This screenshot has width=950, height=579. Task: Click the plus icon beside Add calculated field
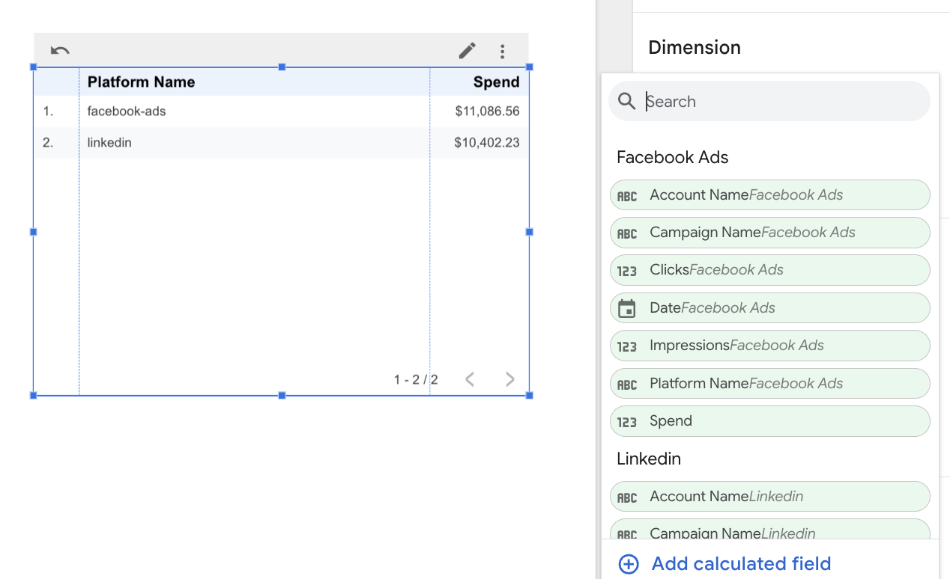point(629,564)
